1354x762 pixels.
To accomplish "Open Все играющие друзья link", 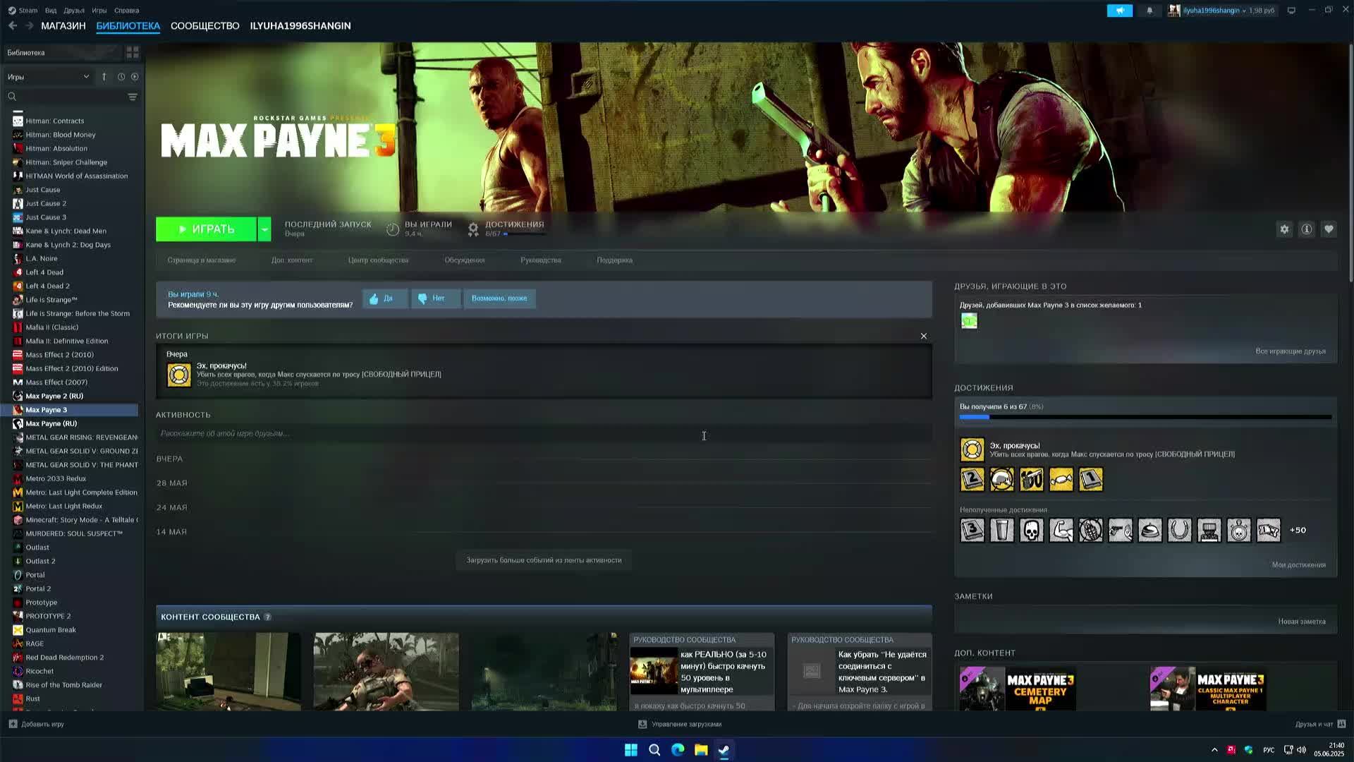I will coord(1291,351).
